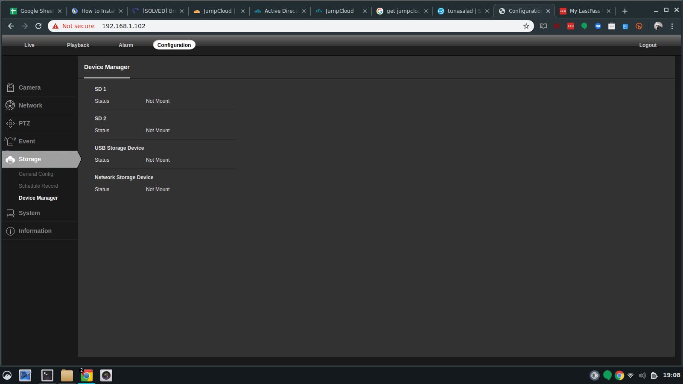Screen dimensions: 683x384
Task: Go to the Alarm tab
Action: click(x=126, y=45)
